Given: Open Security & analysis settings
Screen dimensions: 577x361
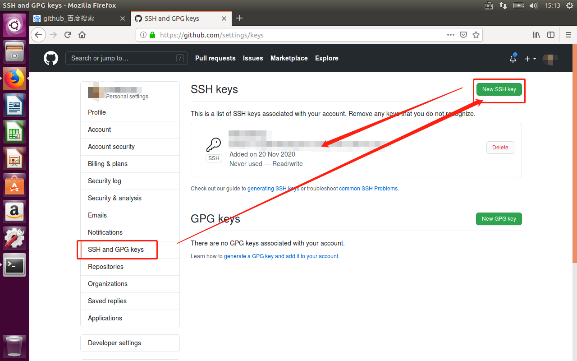Looking at the screenshot, I should [130, 198].
